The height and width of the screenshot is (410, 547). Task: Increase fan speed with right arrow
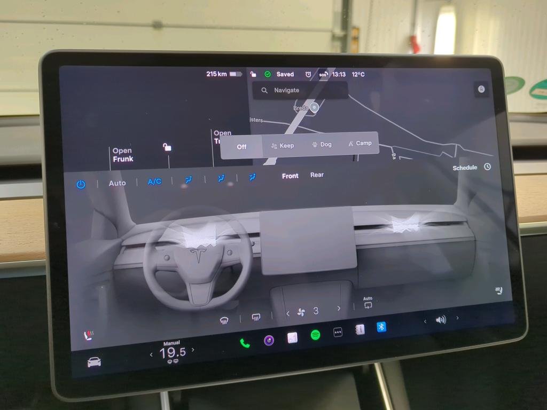[339, 309]
